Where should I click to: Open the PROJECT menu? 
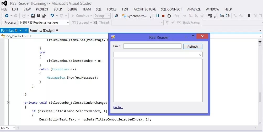(42, 9)
